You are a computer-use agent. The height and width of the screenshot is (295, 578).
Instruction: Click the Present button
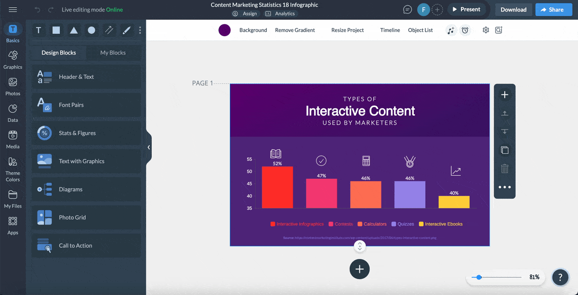(x=466, y=9)
